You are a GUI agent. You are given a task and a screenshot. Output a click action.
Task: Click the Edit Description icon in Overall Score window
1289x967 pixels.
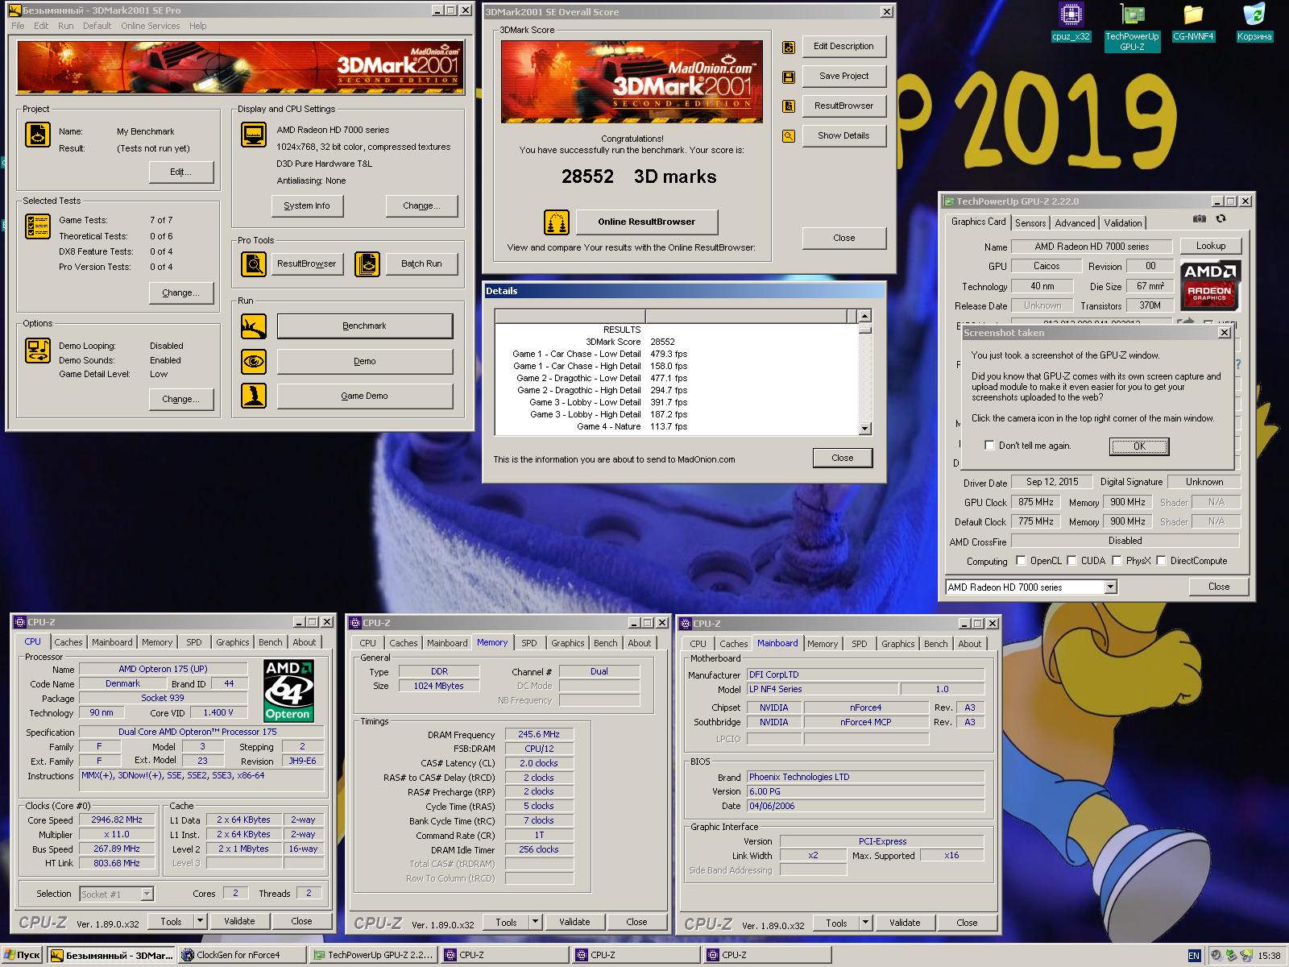pyautogui.click(x=789, y=47)
